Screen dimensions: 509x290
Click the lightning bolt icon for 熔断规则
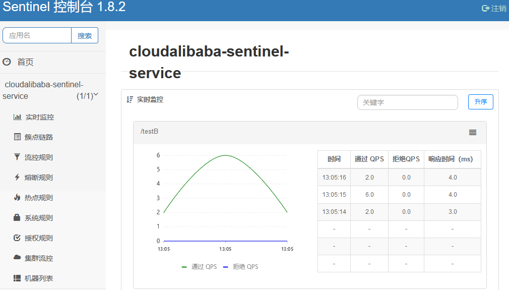click(17, 177)
